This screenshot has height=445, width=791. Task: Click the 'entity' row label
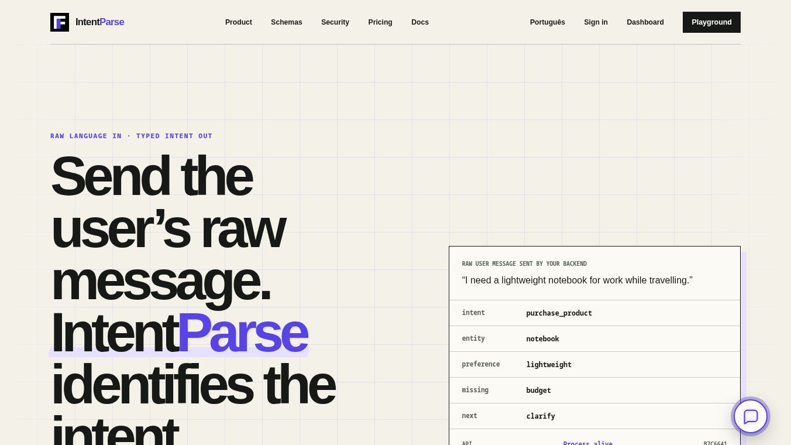(x=473, y=338)
